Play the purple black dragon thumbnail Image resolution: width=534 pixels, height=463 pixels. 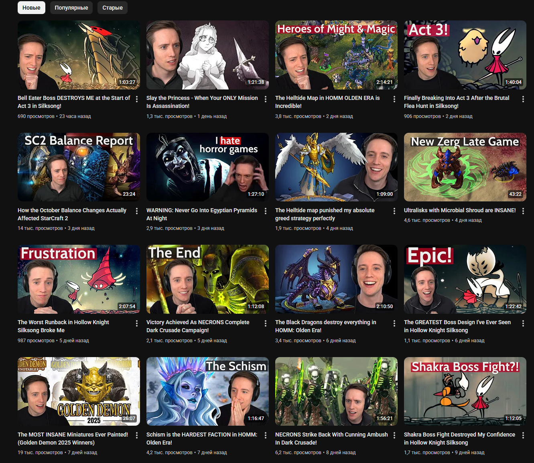pos(336,279)
